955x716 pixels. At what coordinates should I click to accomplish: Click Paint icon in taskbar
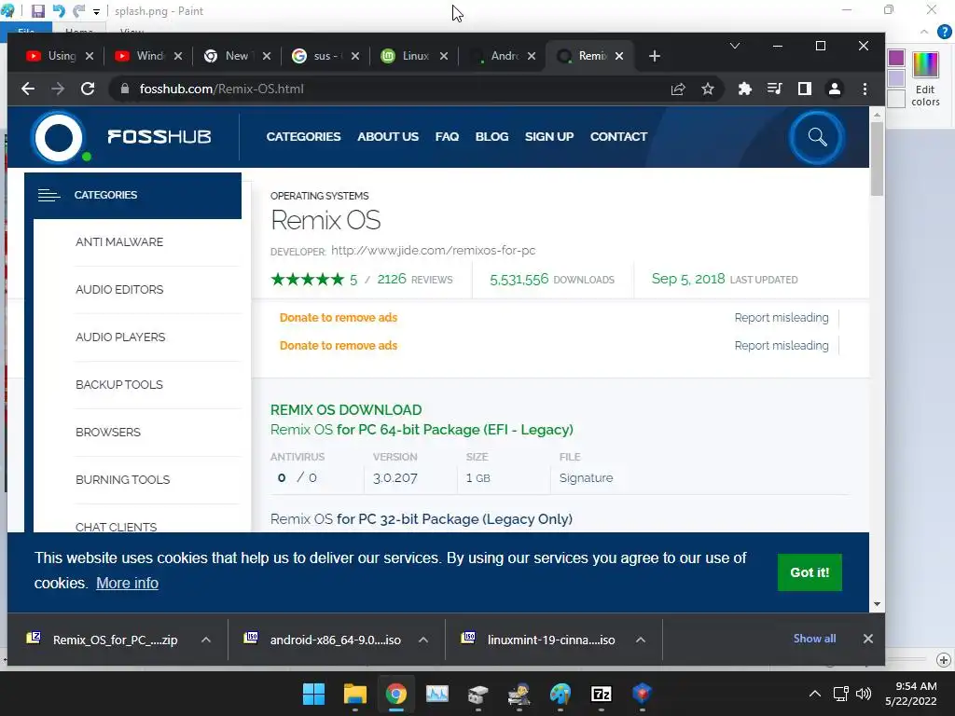pyautogui.click(x=561, y=694)
